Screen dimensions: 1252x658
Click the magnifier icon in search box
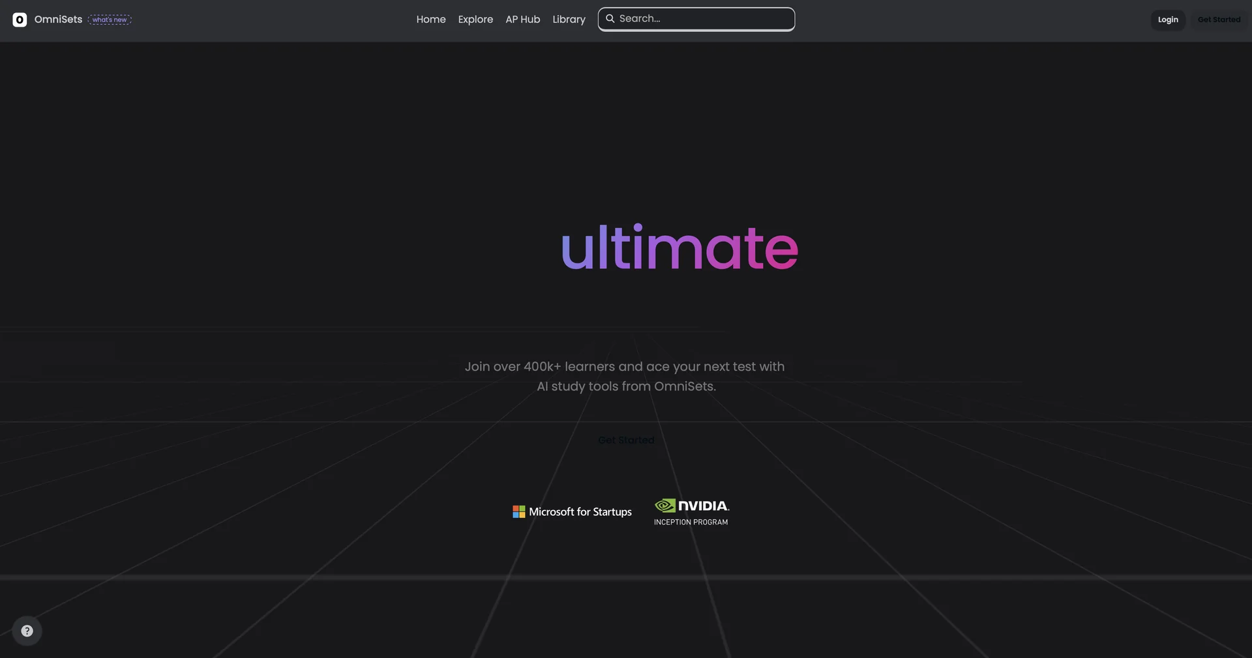610,18
